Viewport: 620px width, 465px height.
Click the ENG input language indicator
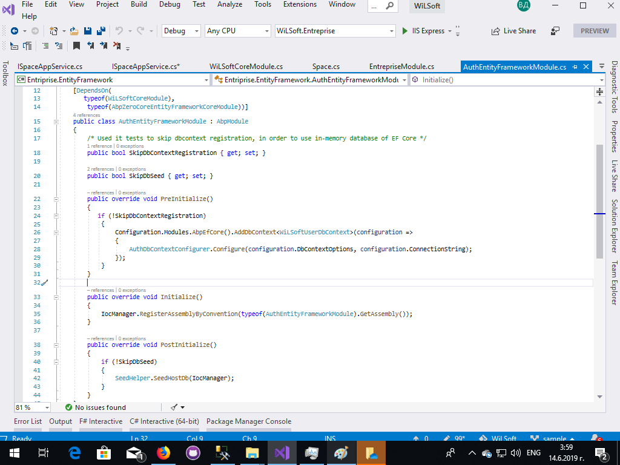pyautogui.click(x=533, y=453)
